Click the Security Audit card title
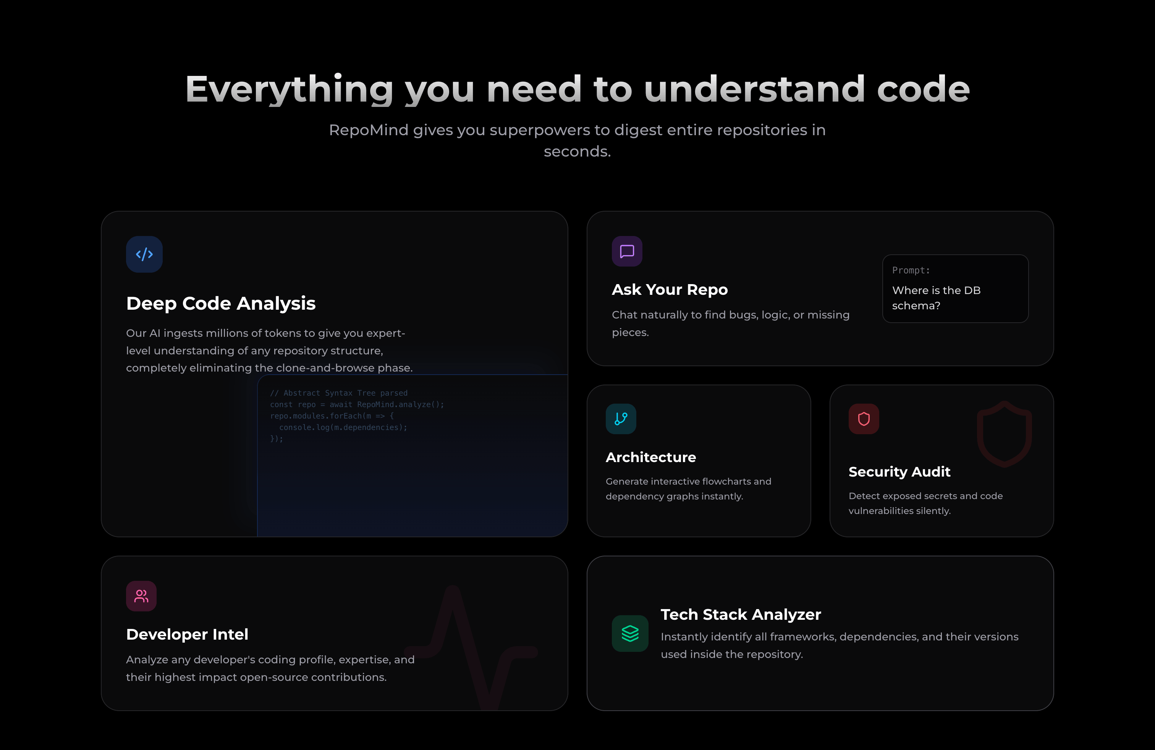 tap(899, 472)
